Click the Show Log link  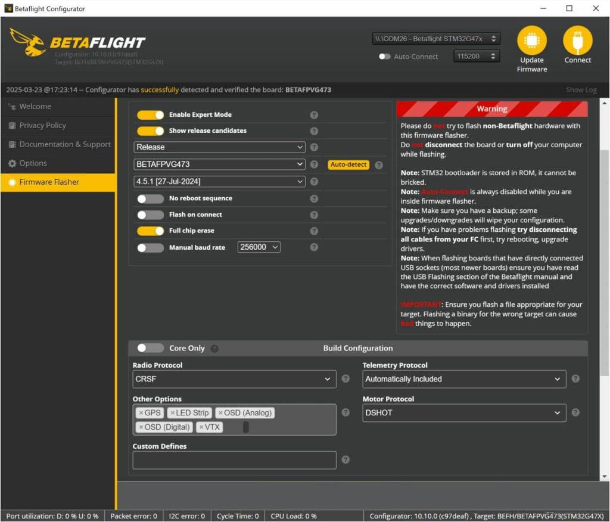[x=581, y=90]
